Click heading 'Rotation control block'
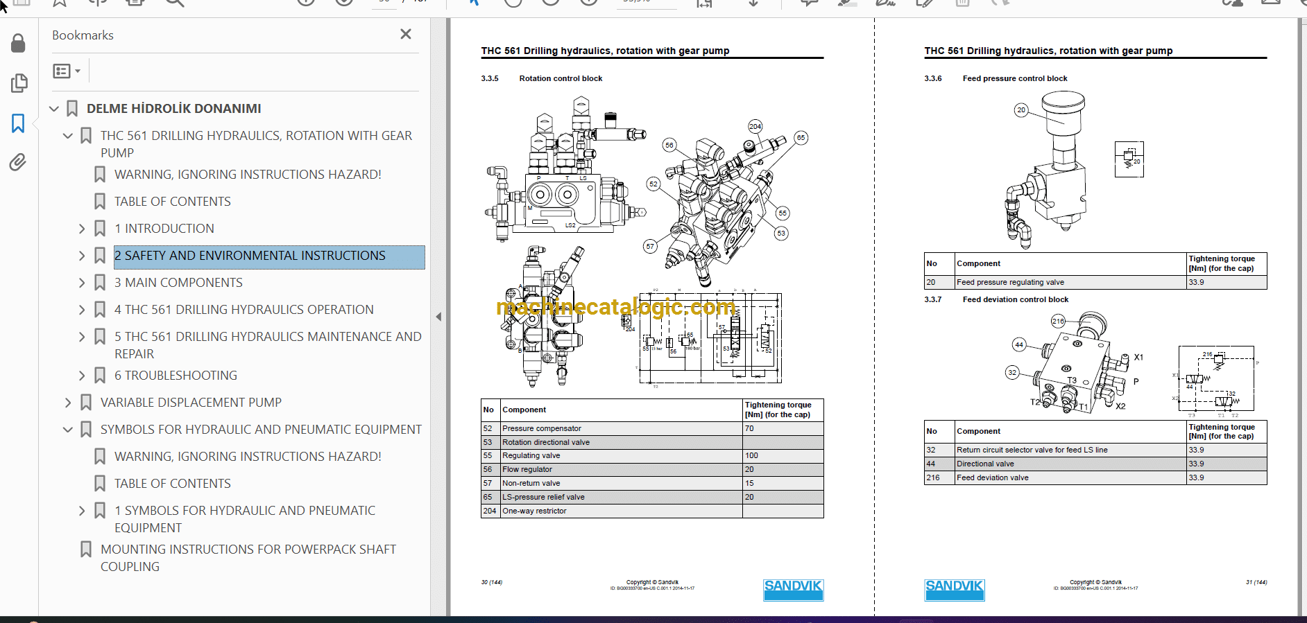The image size is (1307, 623). click(561, 78)
